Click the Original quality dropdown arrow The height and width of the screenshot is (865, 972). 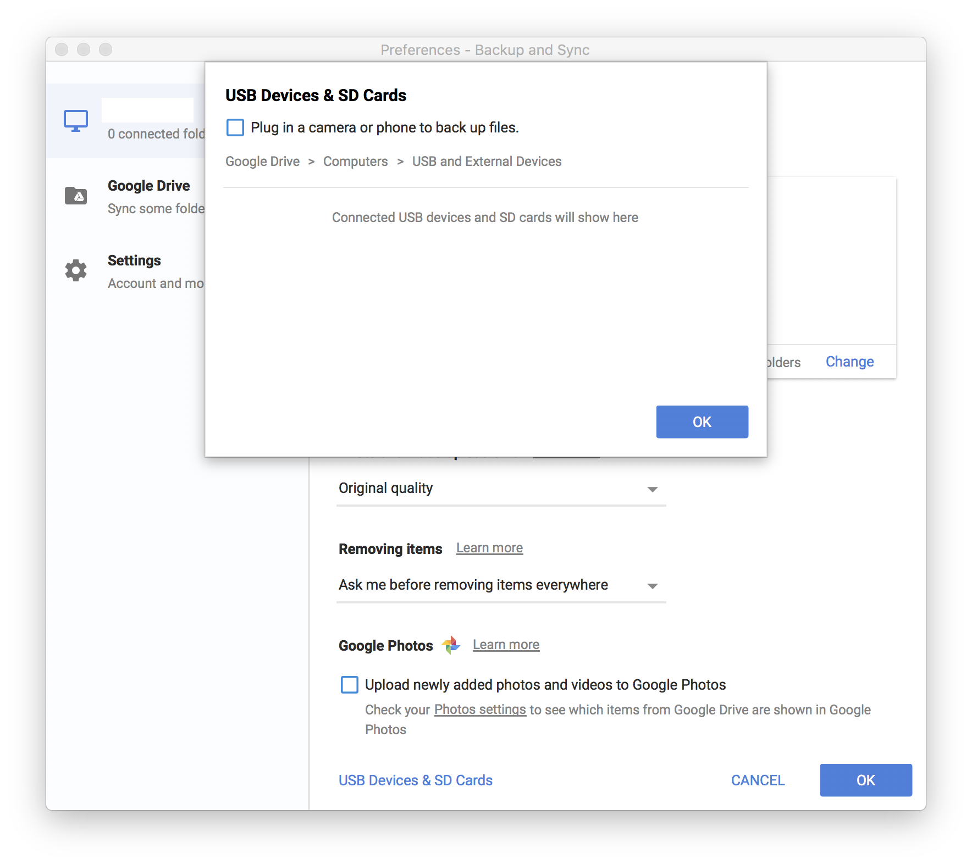tap(653, 489)
